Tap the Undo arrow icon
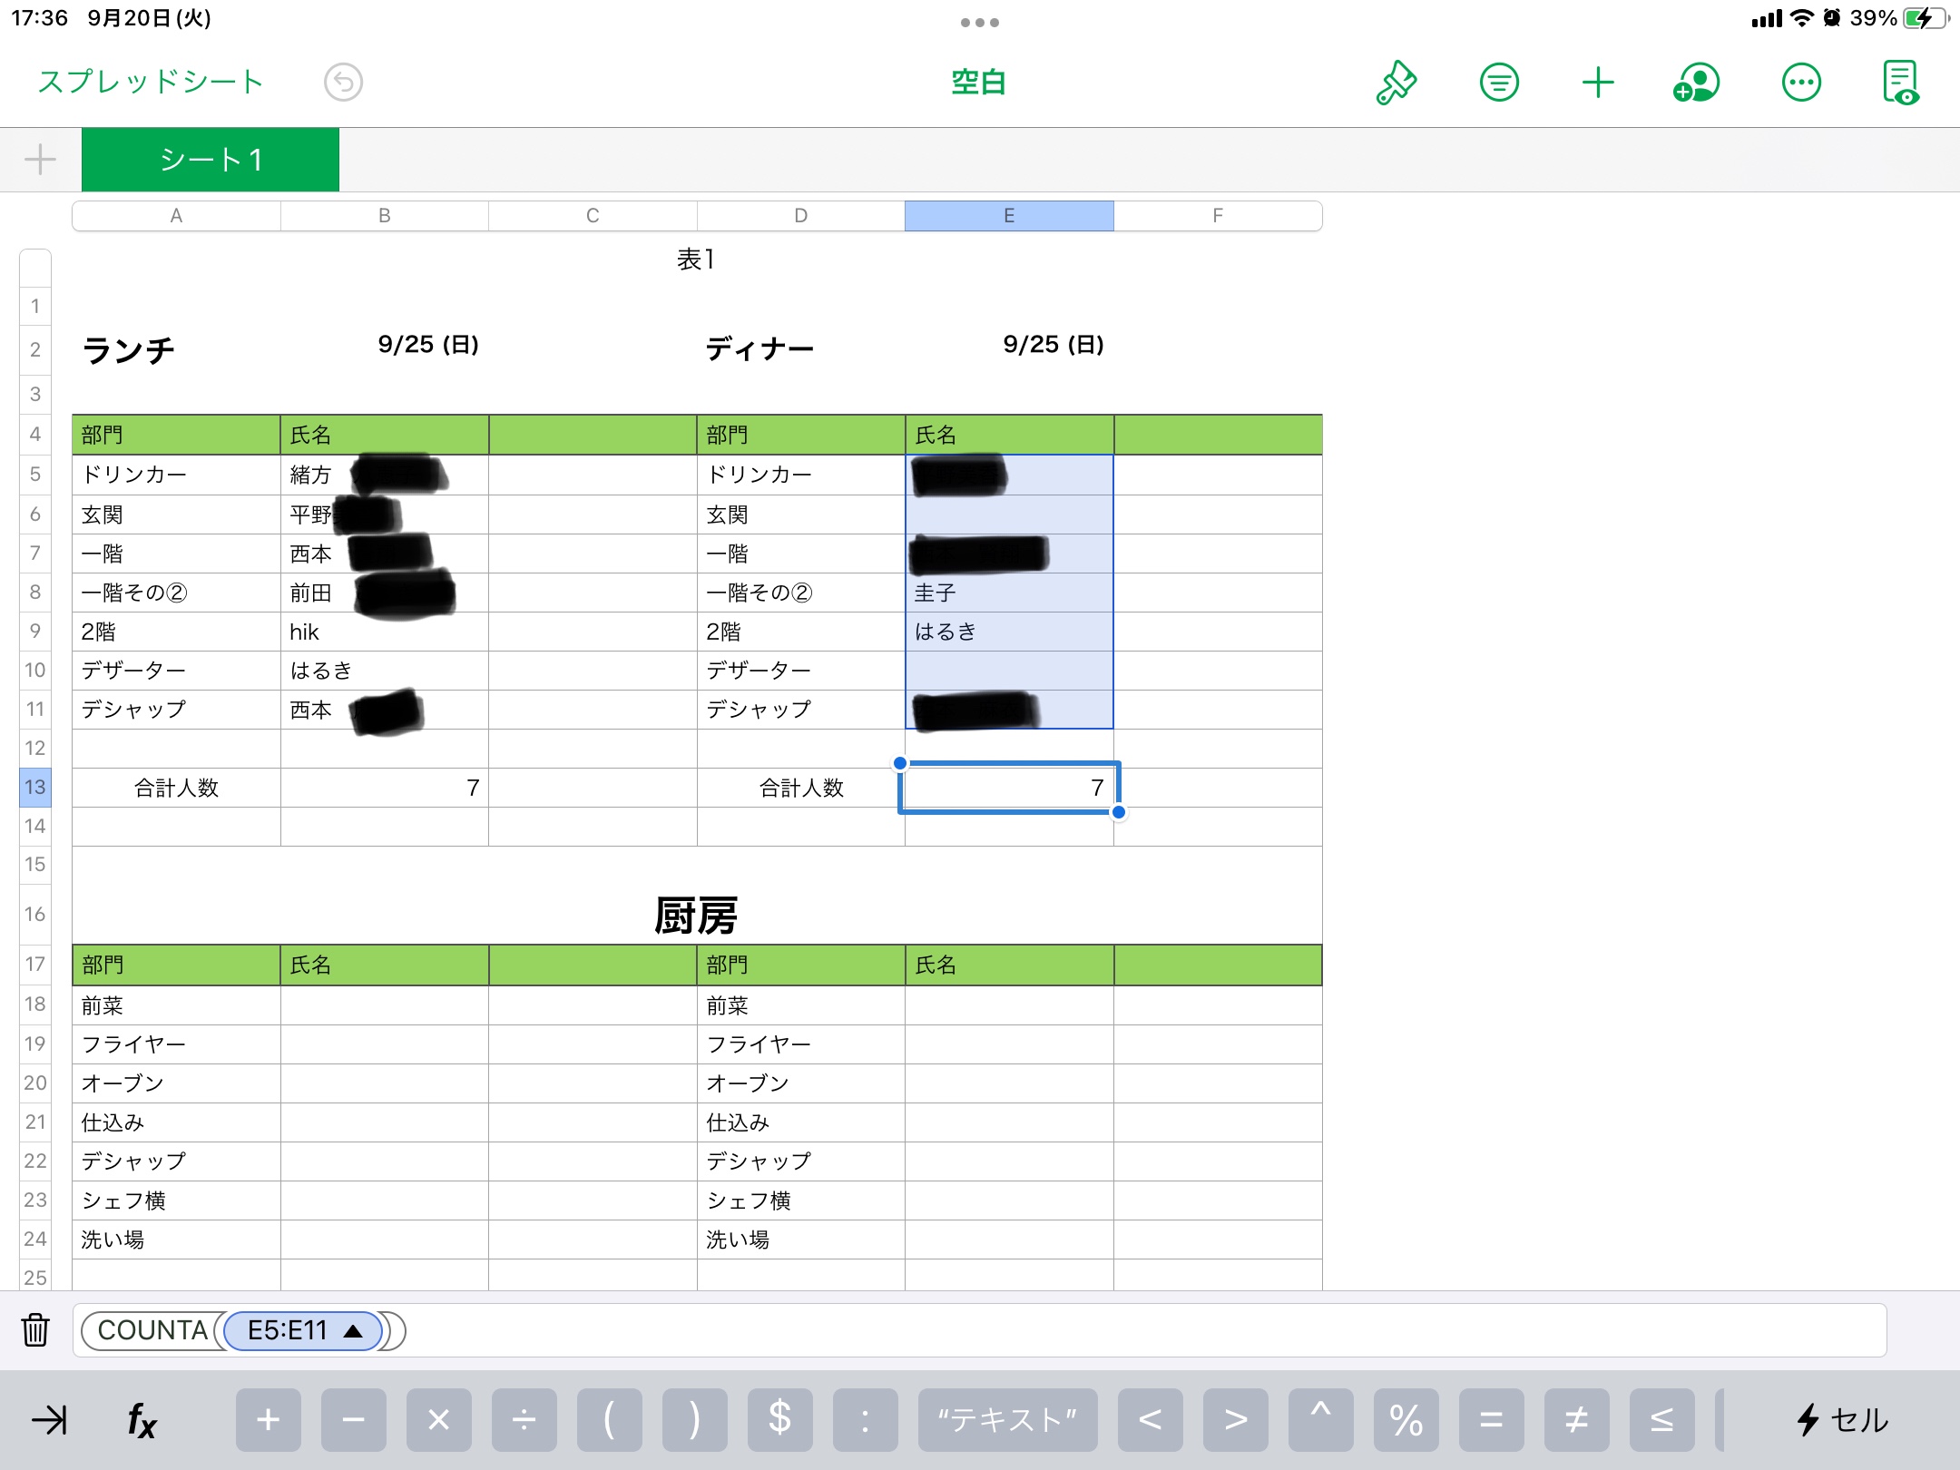 coord(343,82)
